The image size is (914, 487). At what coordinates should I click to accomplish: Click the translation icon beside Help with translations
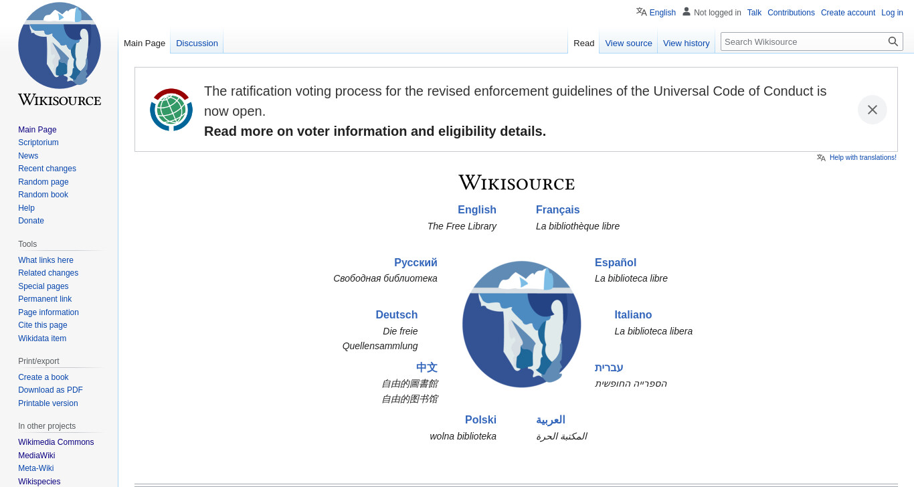point(821,158)
